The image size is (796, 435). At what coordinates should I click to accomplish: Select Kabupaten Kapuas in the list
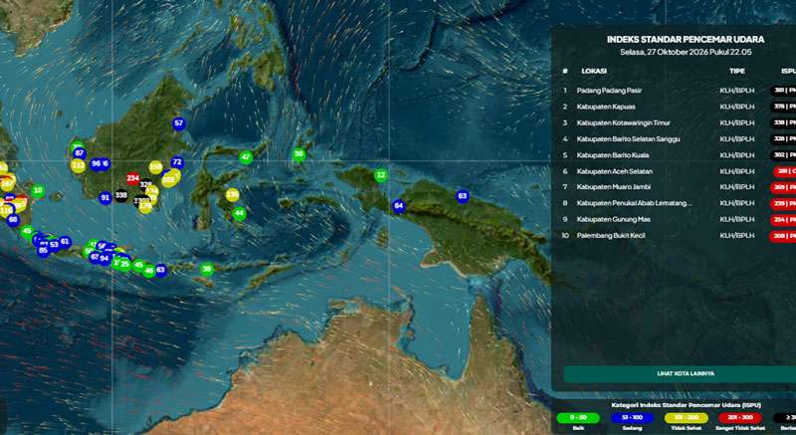click(606, 108)
